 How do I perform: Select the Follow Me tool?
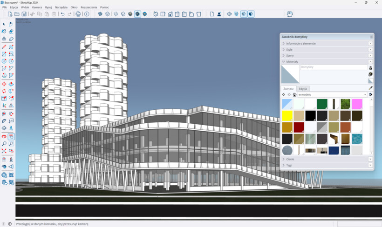11,91
